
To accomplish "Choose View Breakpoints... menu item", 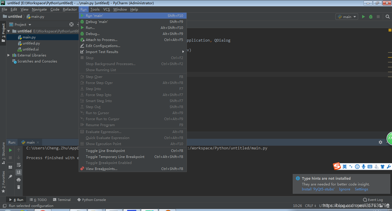I will [x=133, y=169].
